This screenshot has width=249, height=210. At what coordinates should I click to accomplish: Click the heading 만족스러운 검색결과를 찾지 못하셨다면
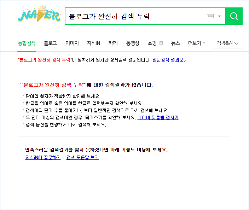(97, 150)
